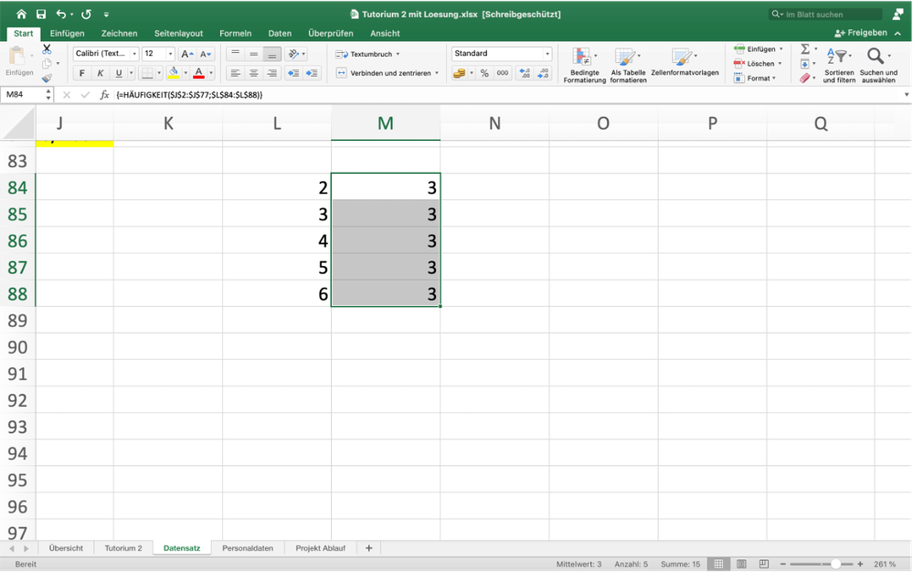
Task: Center text horizontally
Action: click(x=254, y=73)
